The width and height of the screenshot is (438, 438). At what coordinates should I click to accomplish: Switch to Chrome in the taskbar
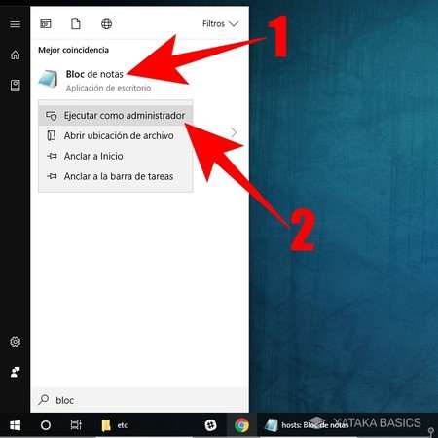(241, 425)
